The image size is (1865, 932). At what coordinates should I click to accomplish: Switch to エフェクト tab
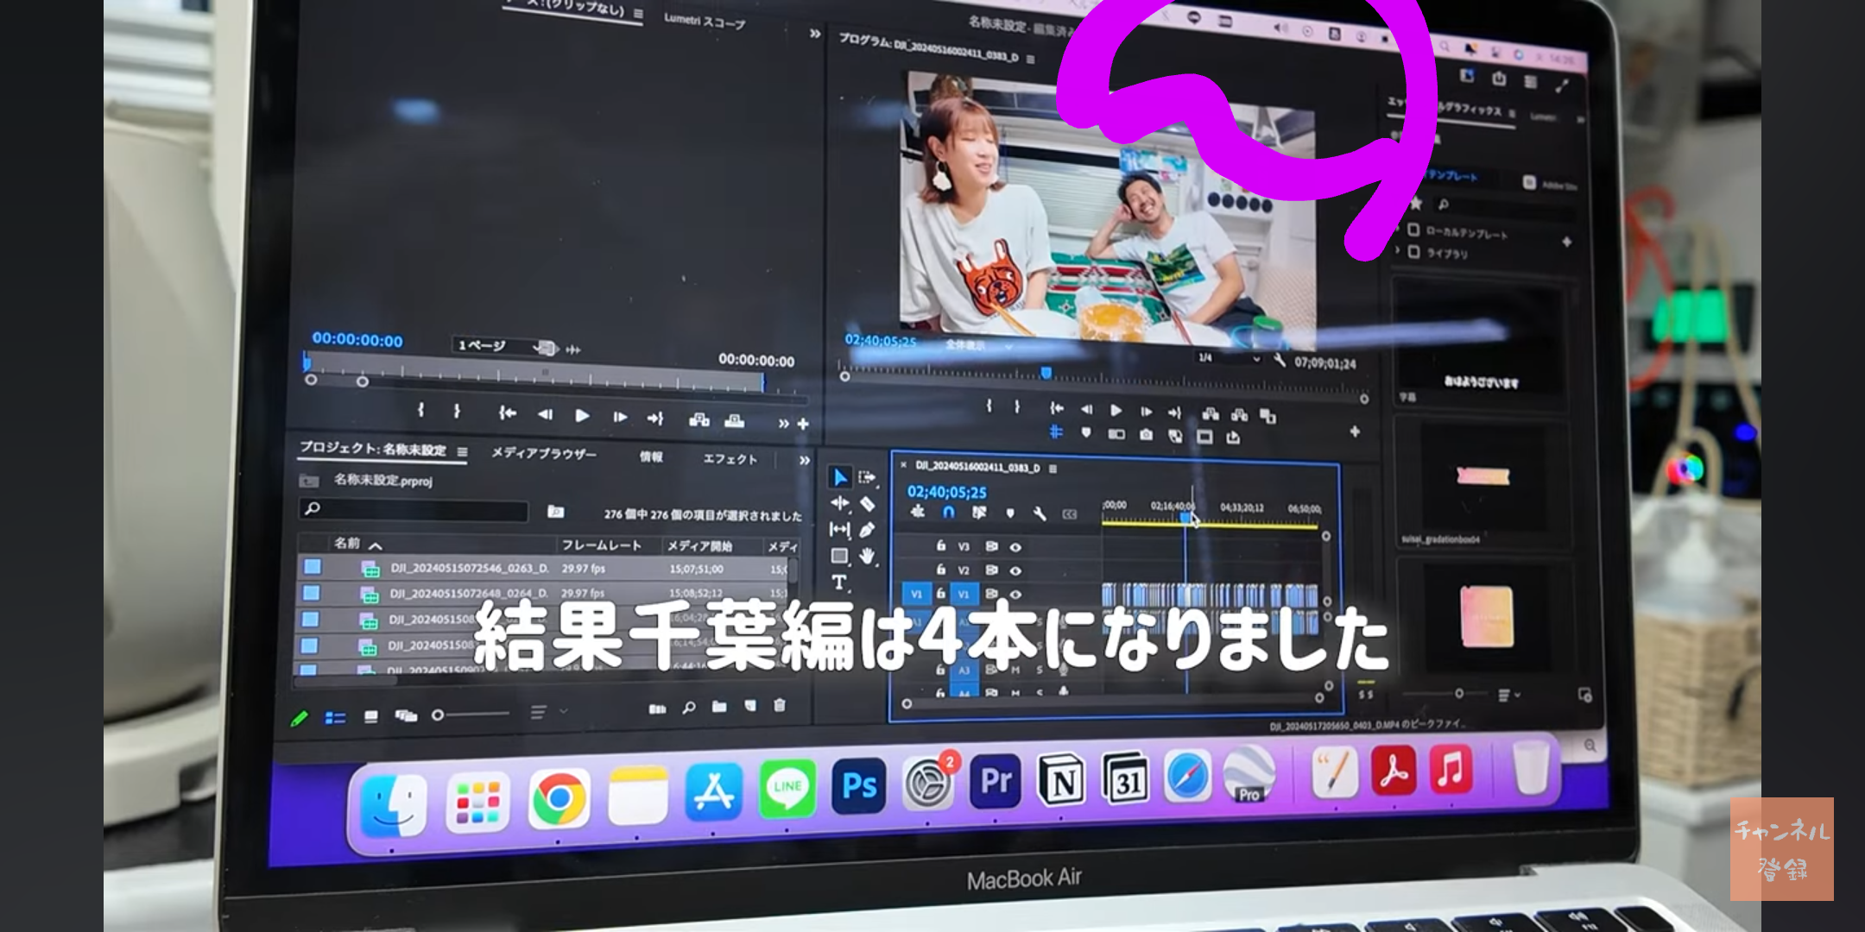[730, 458]
